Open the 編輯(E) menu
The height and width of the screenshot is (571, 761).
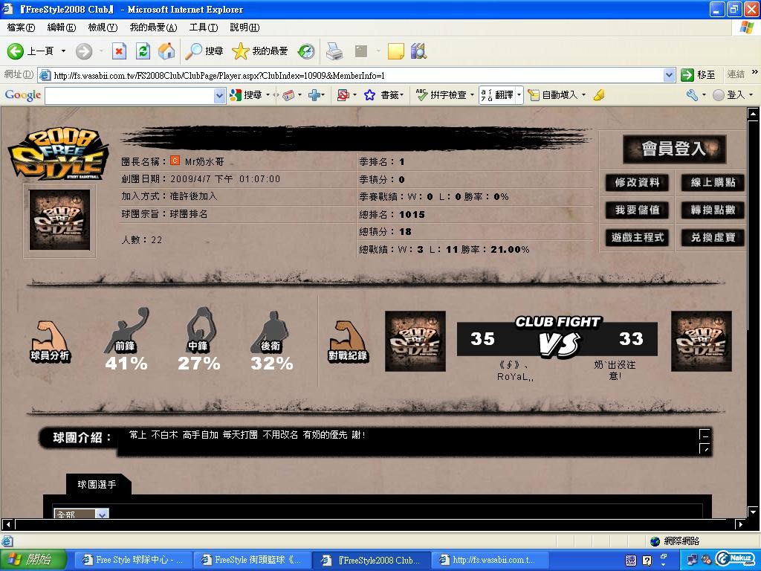[62, 28]
